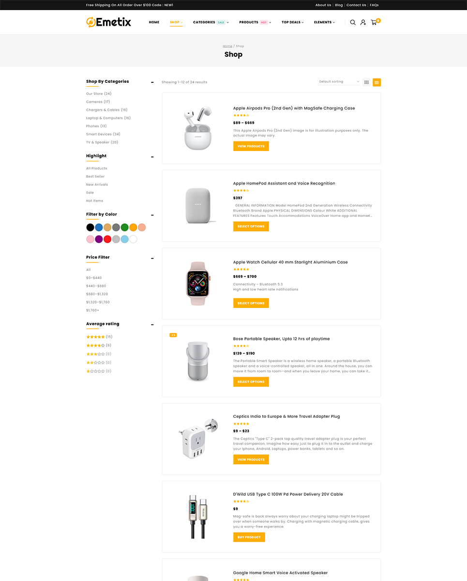Click the Emetix logo
Viewport: 467px width, 581px height.
(108, 22)
